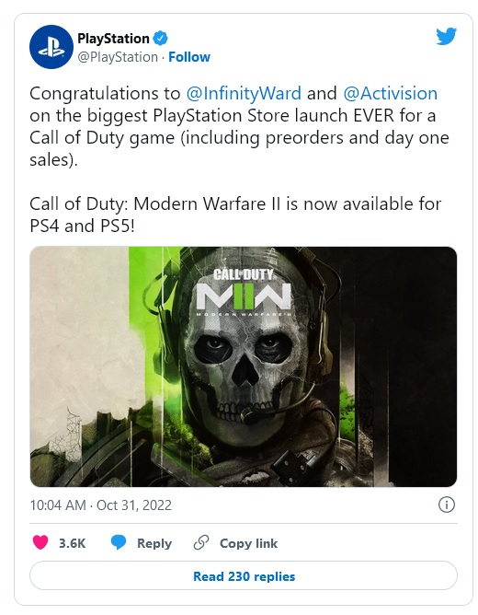Open the tweet info circle icon
The width and height of the screenshot is (478, 615).
point(447,505)
